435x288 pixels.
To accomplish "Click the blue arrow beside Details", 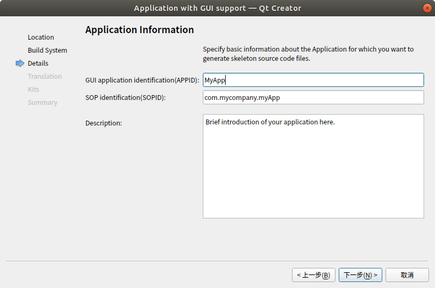I will point(20,64).
